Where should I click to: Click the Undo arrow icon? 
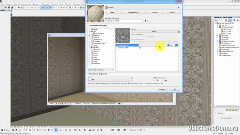tap(25, 7)
